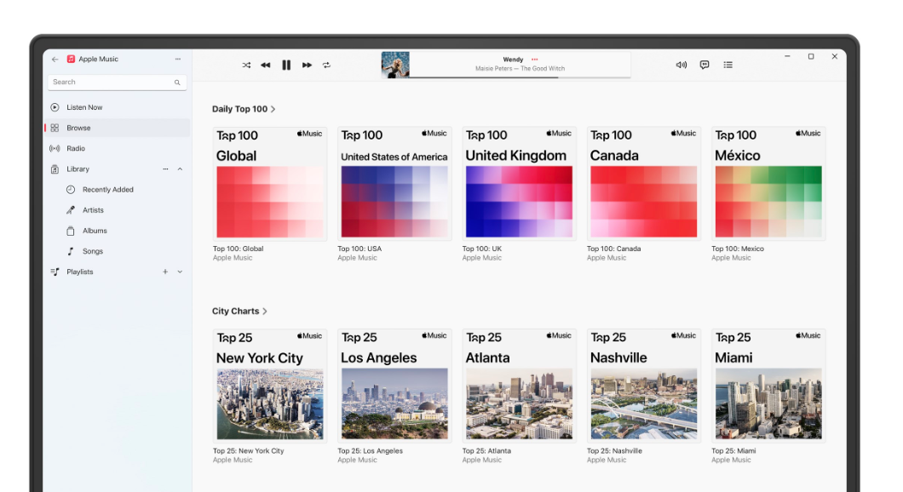Select Browse in the sidebar

pos(118,128)
